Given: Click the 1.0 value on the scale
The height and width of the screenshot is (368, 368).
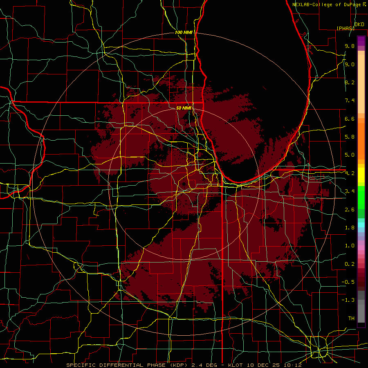Looking at the screenshot, I should click(350, 246).
